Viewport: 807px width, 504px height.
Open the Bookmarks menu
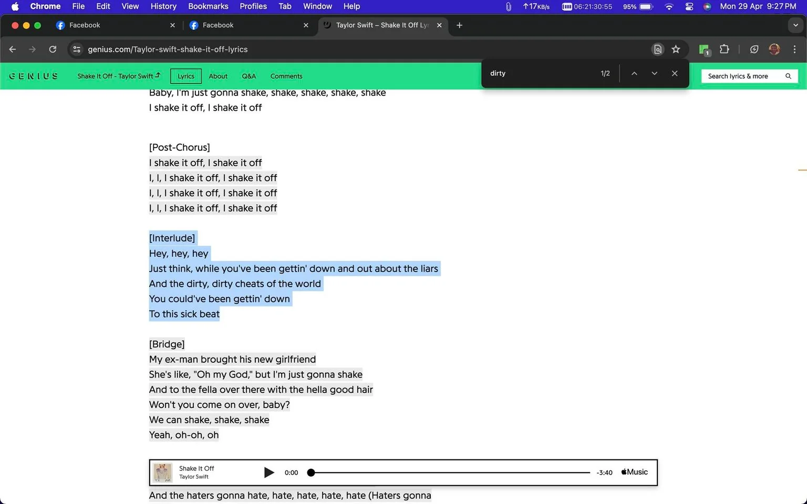[x=208, y=6]
